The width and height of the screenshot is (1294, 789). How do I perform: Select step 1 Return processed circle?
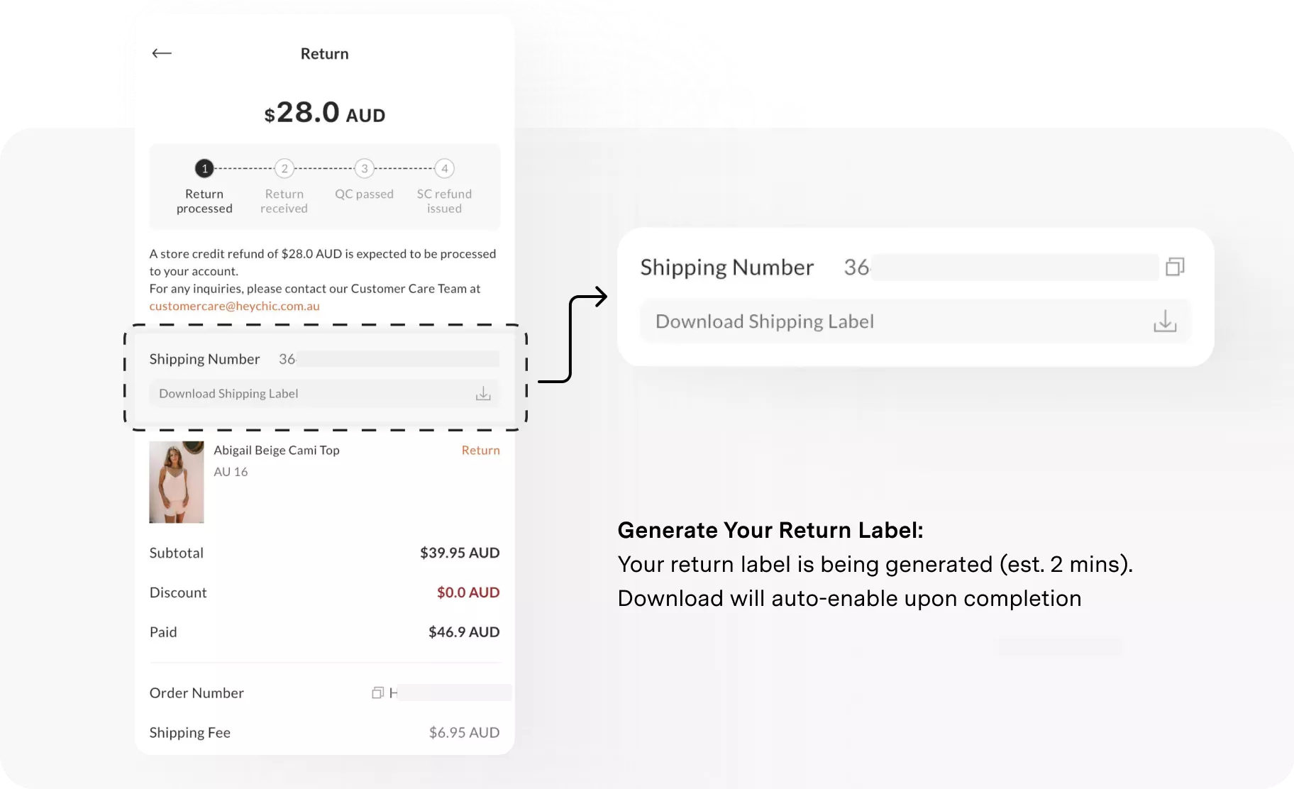(204, 169)
